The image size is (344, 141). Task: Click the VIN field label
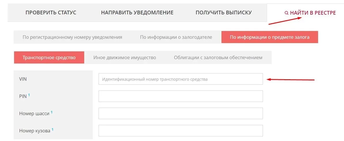click(x=23, y=79)
